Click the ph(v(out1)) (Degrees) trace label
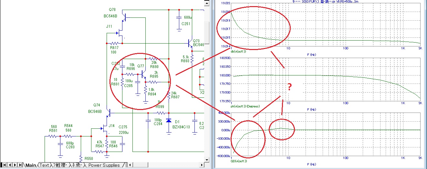This screenshot has width=427, height=169. (x=246, y=106)
